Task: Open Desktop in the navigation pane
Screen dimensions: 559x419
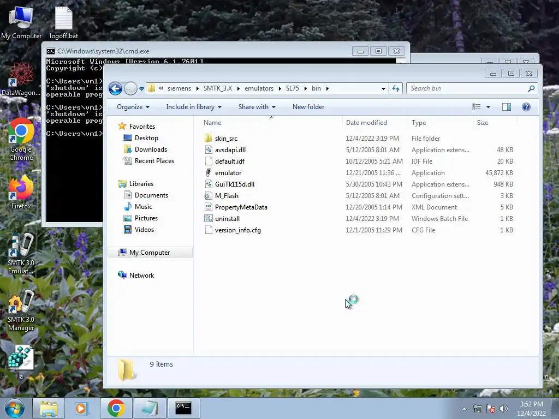Action: [x=146, y=138]
